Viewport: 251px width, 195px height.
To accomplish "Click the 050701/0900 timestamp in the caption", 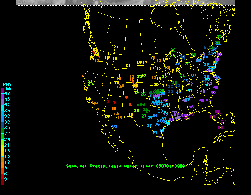I will point(170,166).
